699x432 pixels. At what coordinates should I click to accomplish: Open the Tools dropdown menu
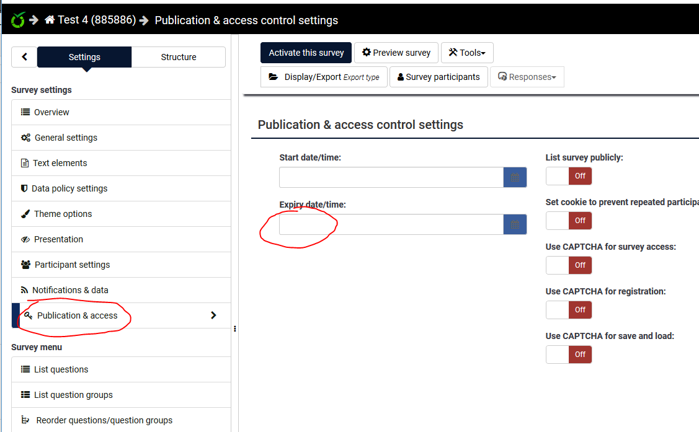coord(467,53)
